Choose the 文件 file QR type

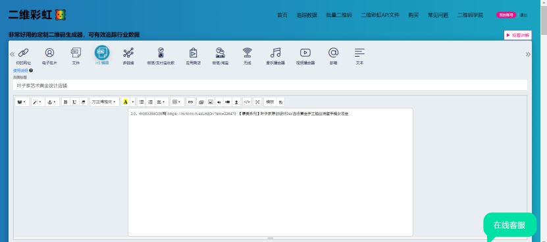coord(76,53)
